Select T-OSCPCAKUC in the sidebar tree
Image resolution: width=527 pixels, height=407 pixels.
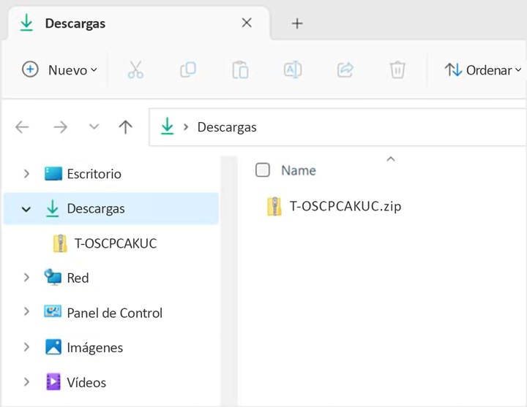click(x=116, y=243)
